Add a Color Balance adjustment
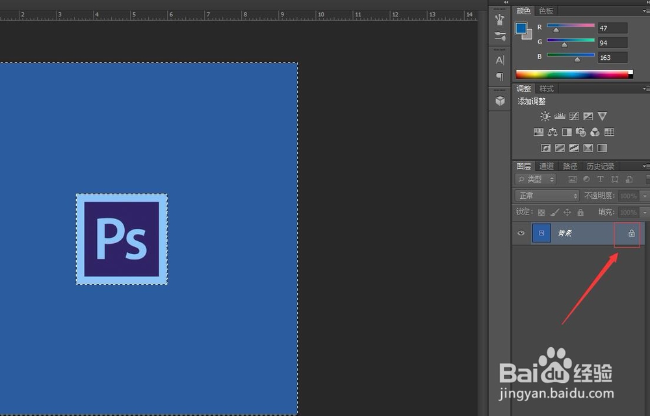Screen dimensions: 650x416 552,132
